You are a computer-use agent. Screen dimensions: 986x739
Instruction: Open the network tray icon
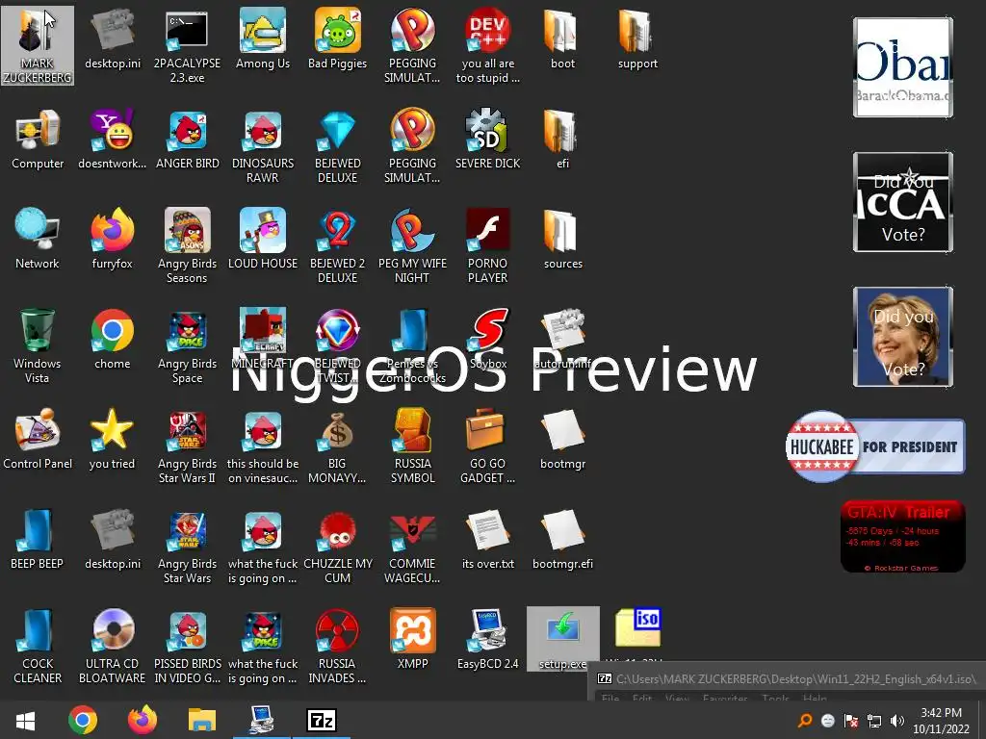(x=874, y=721)
